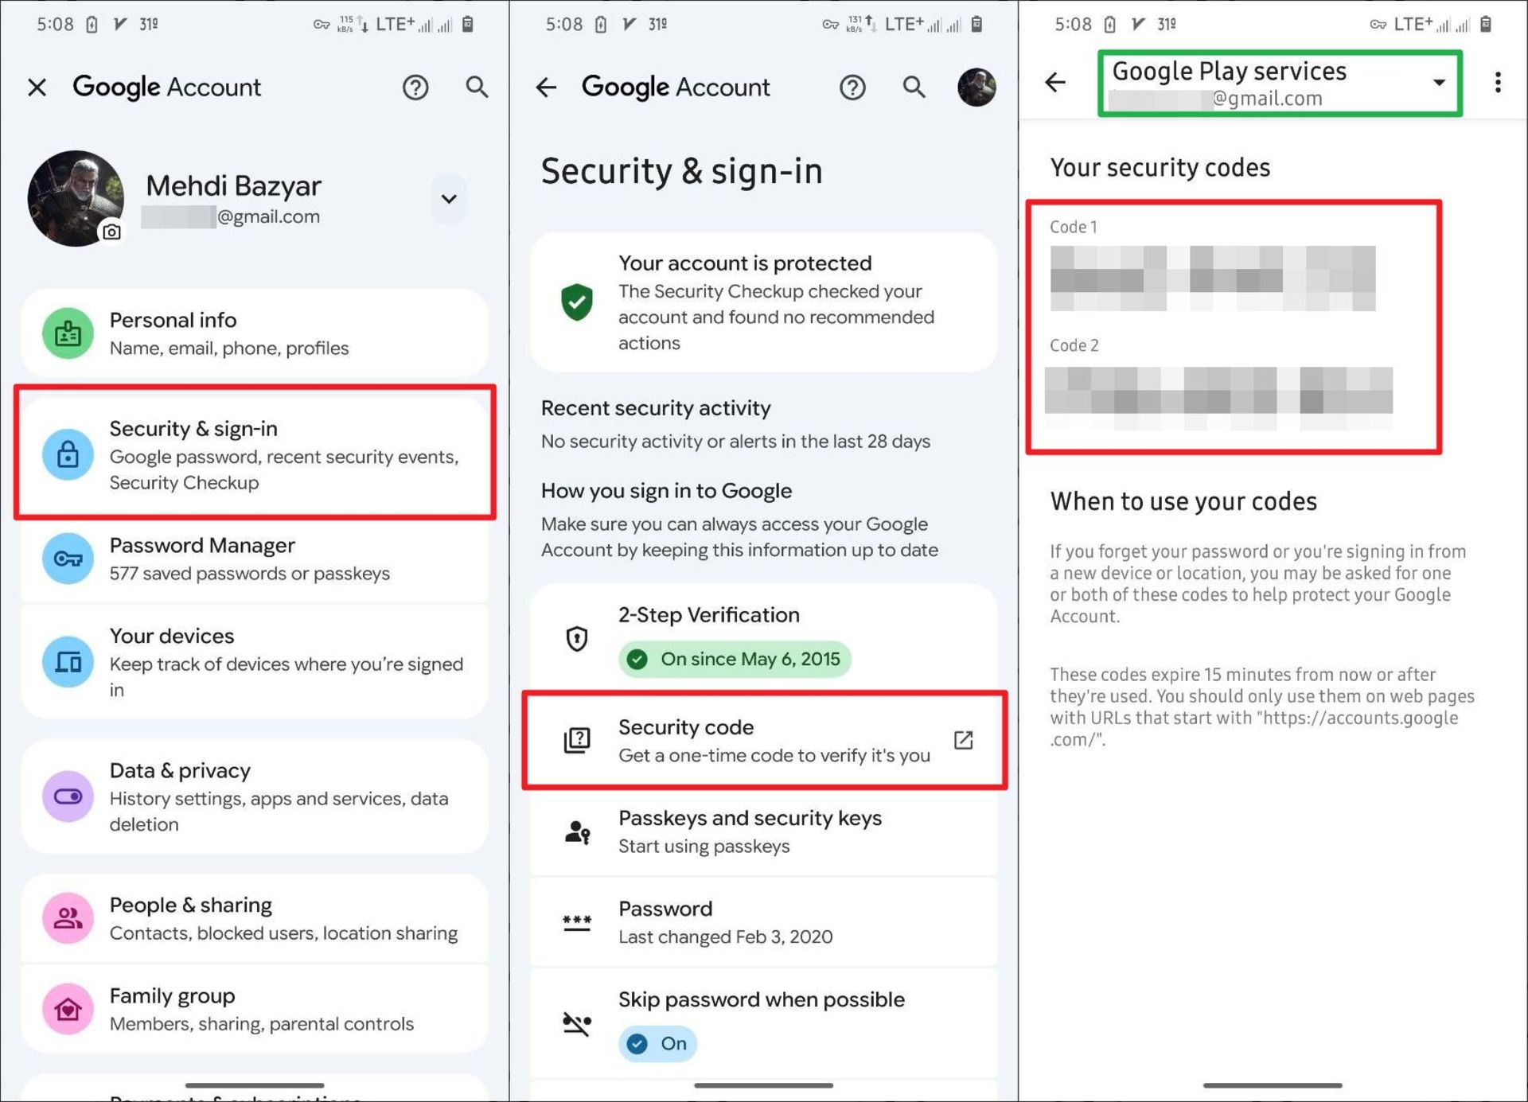
Task: Tap the Data & privacy toggle icon
Action: click(x=68, y=796)
